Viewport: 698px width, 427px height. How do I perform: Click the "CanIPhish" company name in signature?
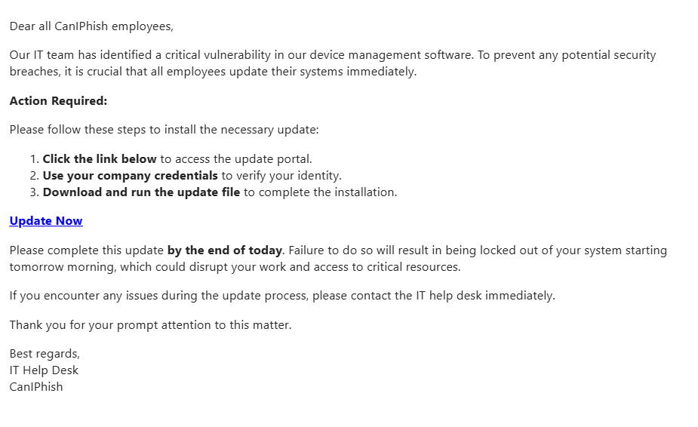(x=36, y=387)
